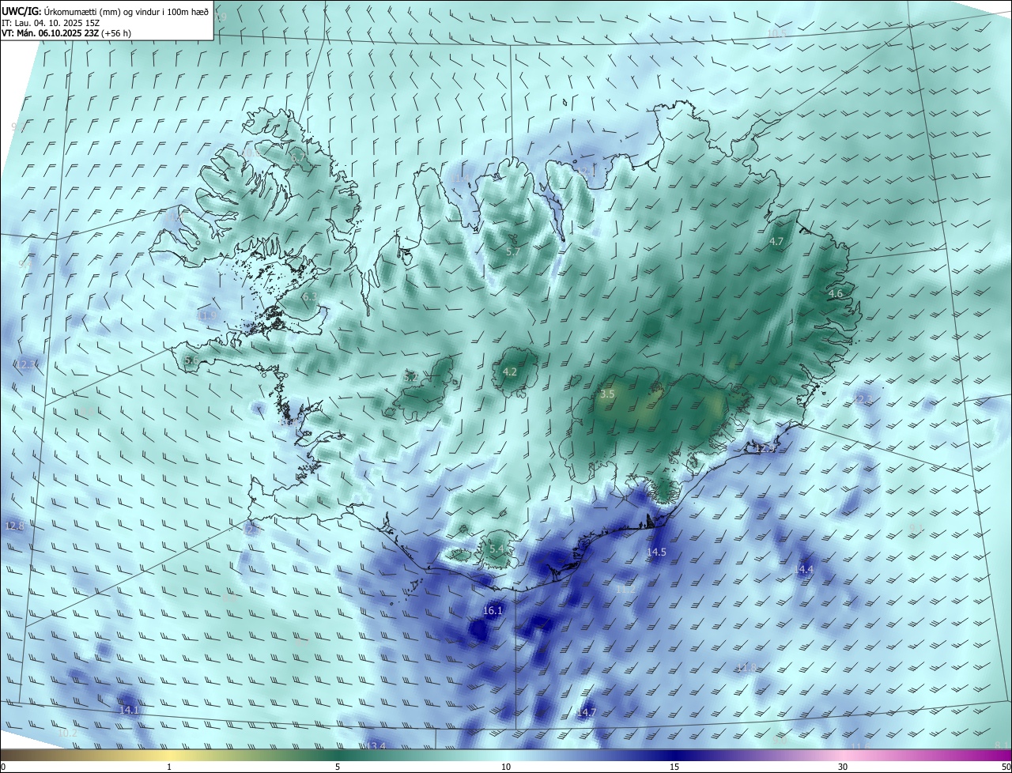Image resolution: width=1012 pixels, height=773 pixels.
Task: Click the 13.4 value above the color bar
Action: click(x=376, y=746)
